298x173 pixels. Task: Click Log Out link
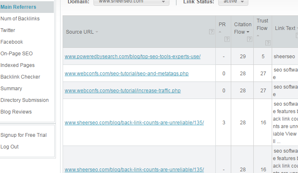10,147
